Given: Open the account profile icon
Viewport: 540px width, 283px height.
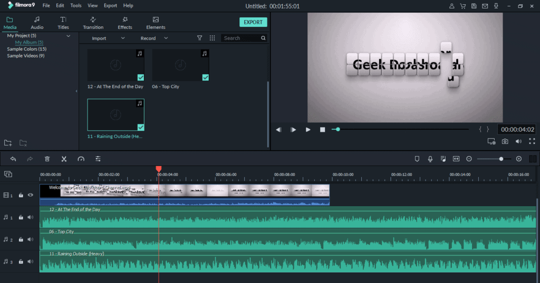Looking at the screenshot, I should point(451,6).
